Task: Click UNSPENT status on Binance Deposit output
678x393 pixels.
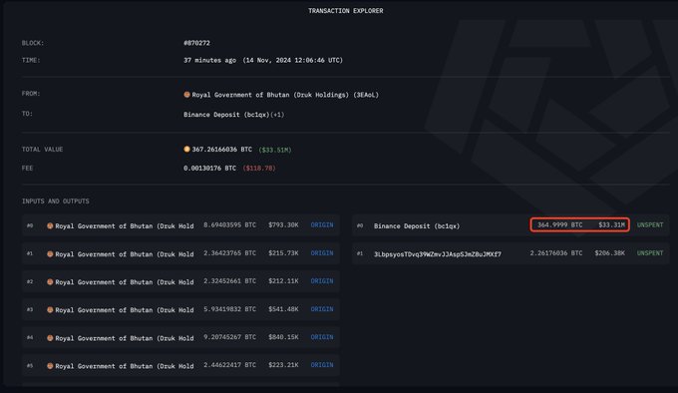Action: [650, 225]
